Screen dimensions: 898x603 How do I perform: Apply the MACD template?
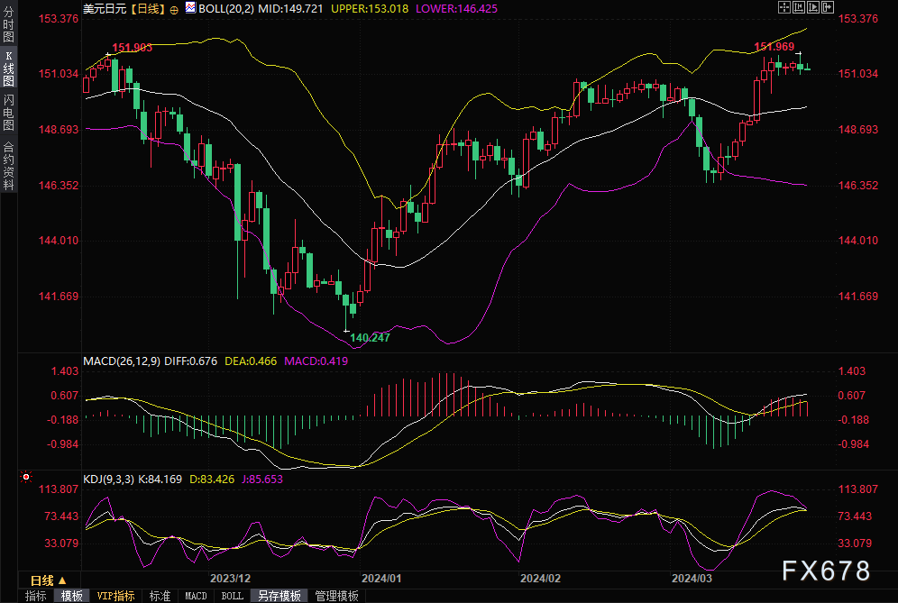pos(196,596)
